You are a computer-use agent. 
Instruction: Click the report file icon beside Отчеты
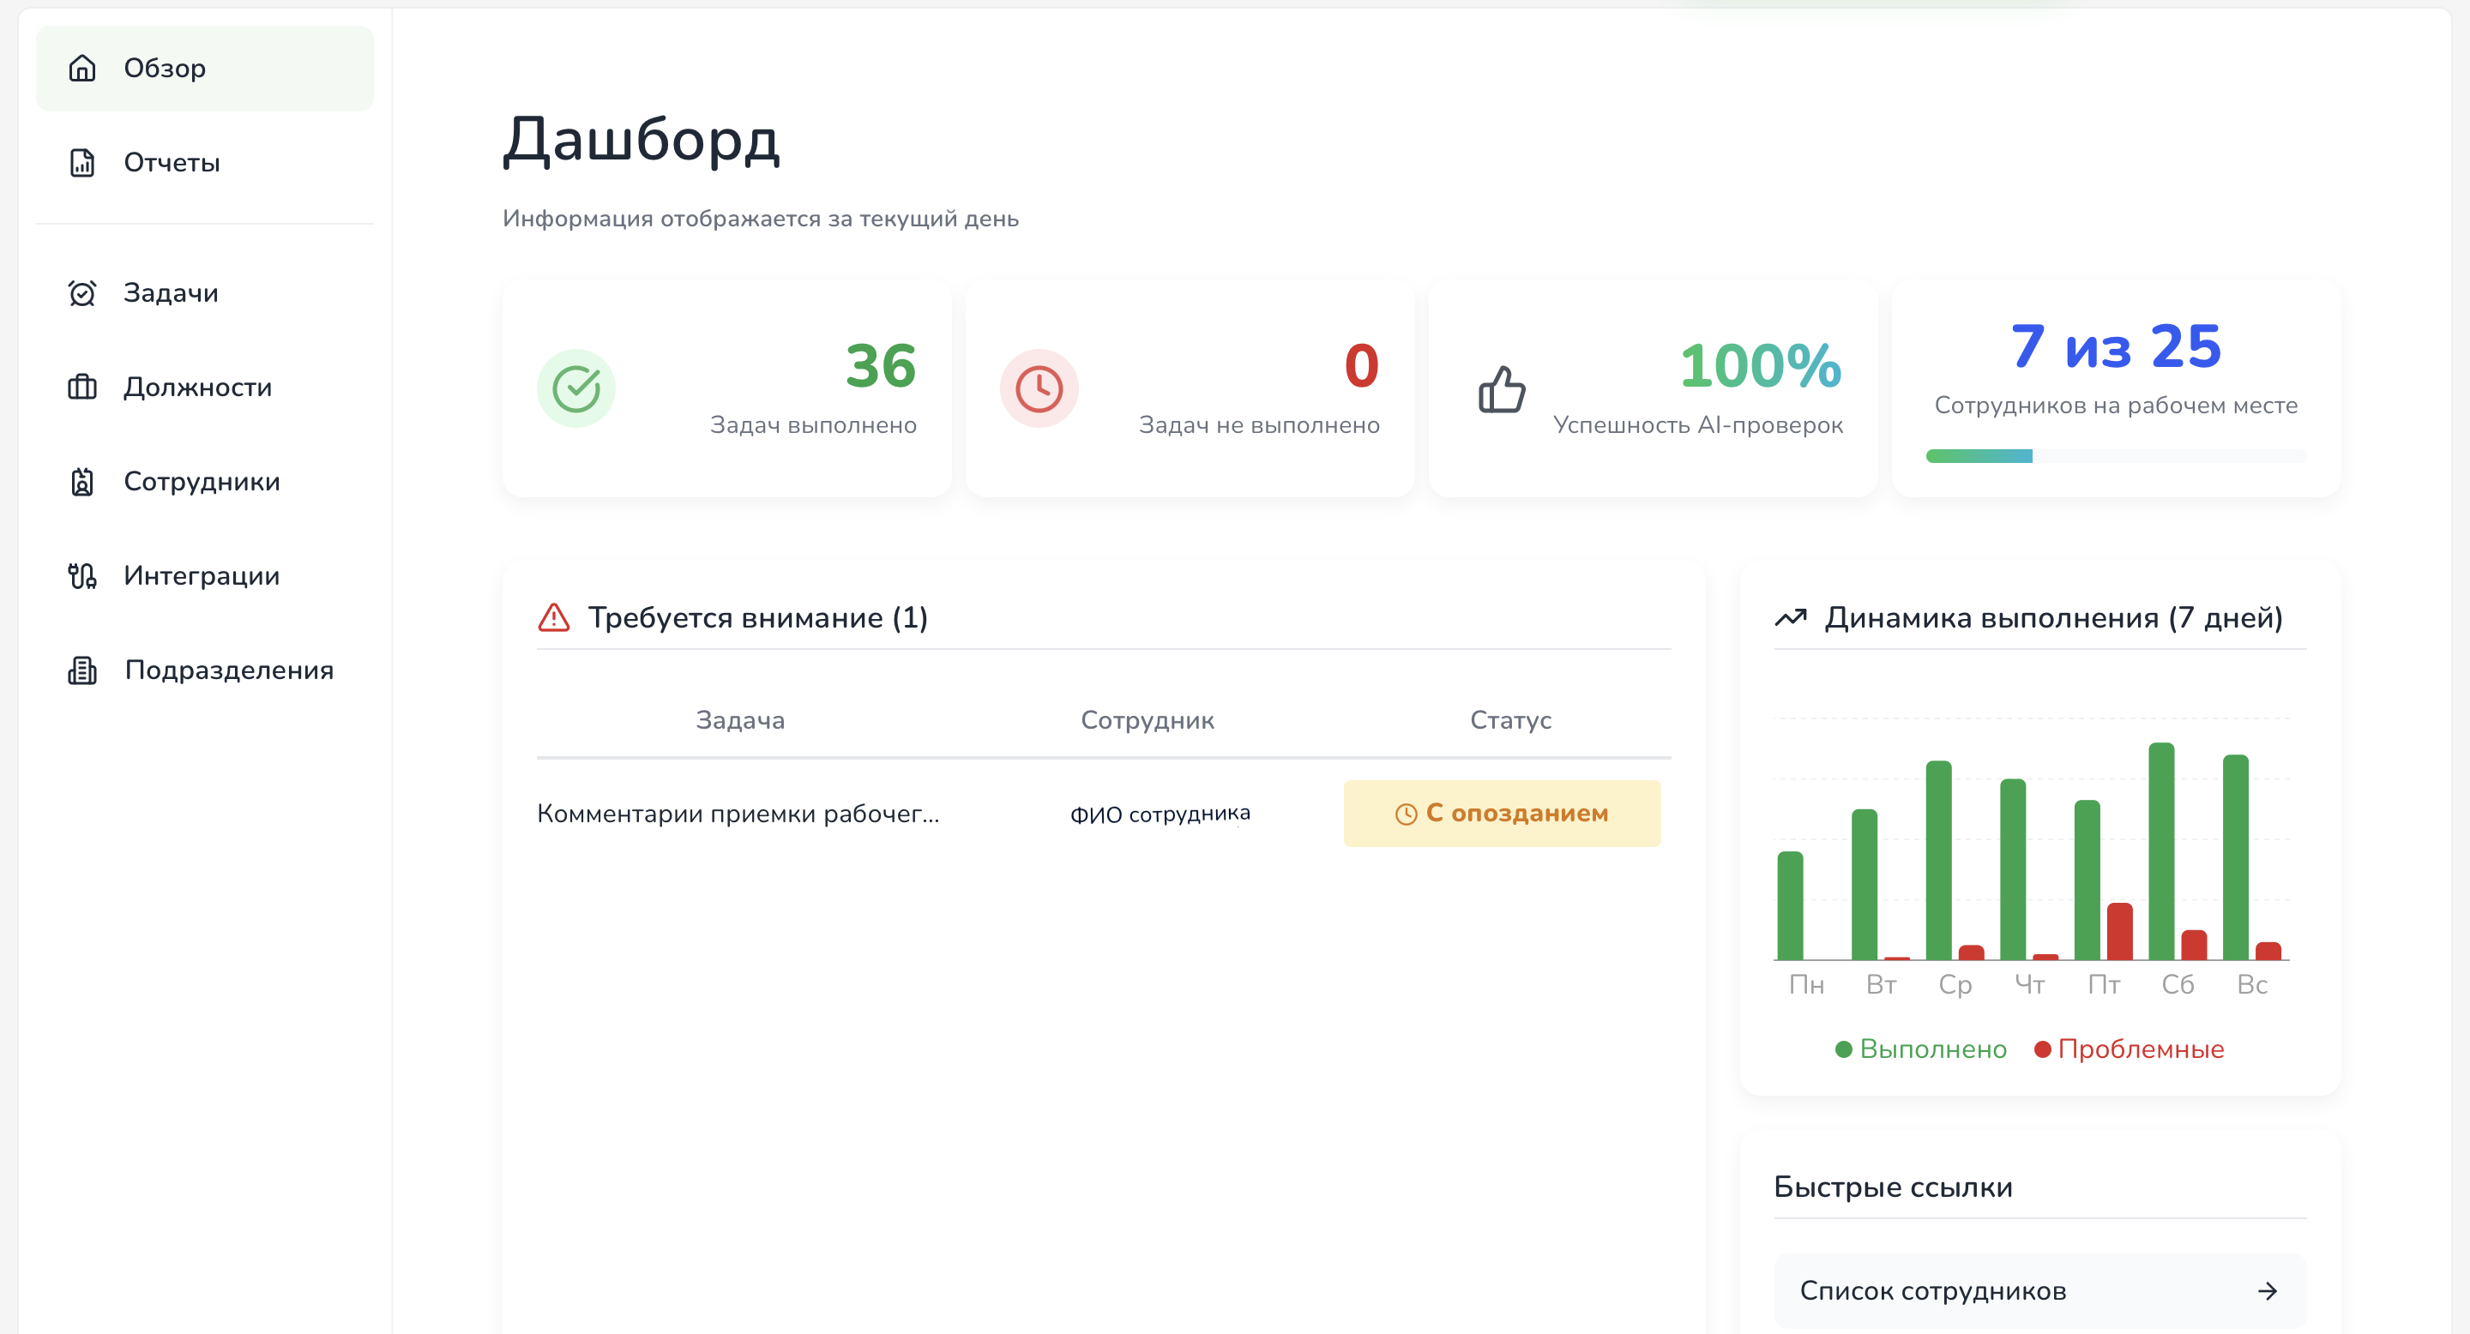(82, 163)
